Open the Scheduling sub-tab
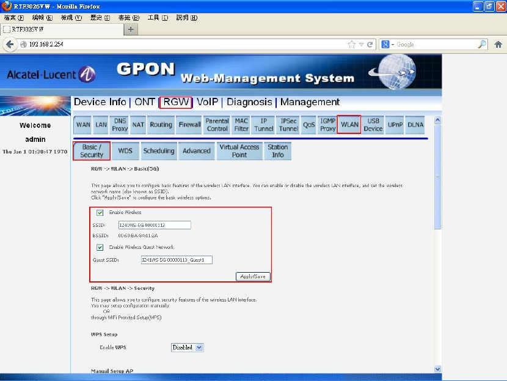This screenshot has height=381, width=507. pos(159,151)
